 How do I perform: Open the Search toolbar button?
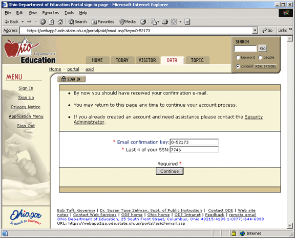(77, 22)
